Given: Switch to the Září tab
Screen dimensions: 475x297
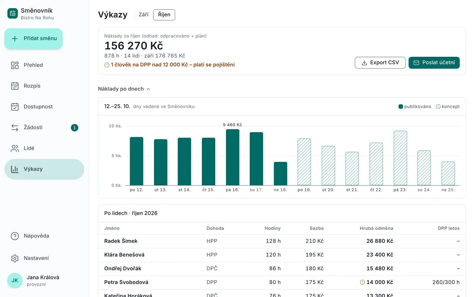Looking at the screenshot, I should [143, 15].
